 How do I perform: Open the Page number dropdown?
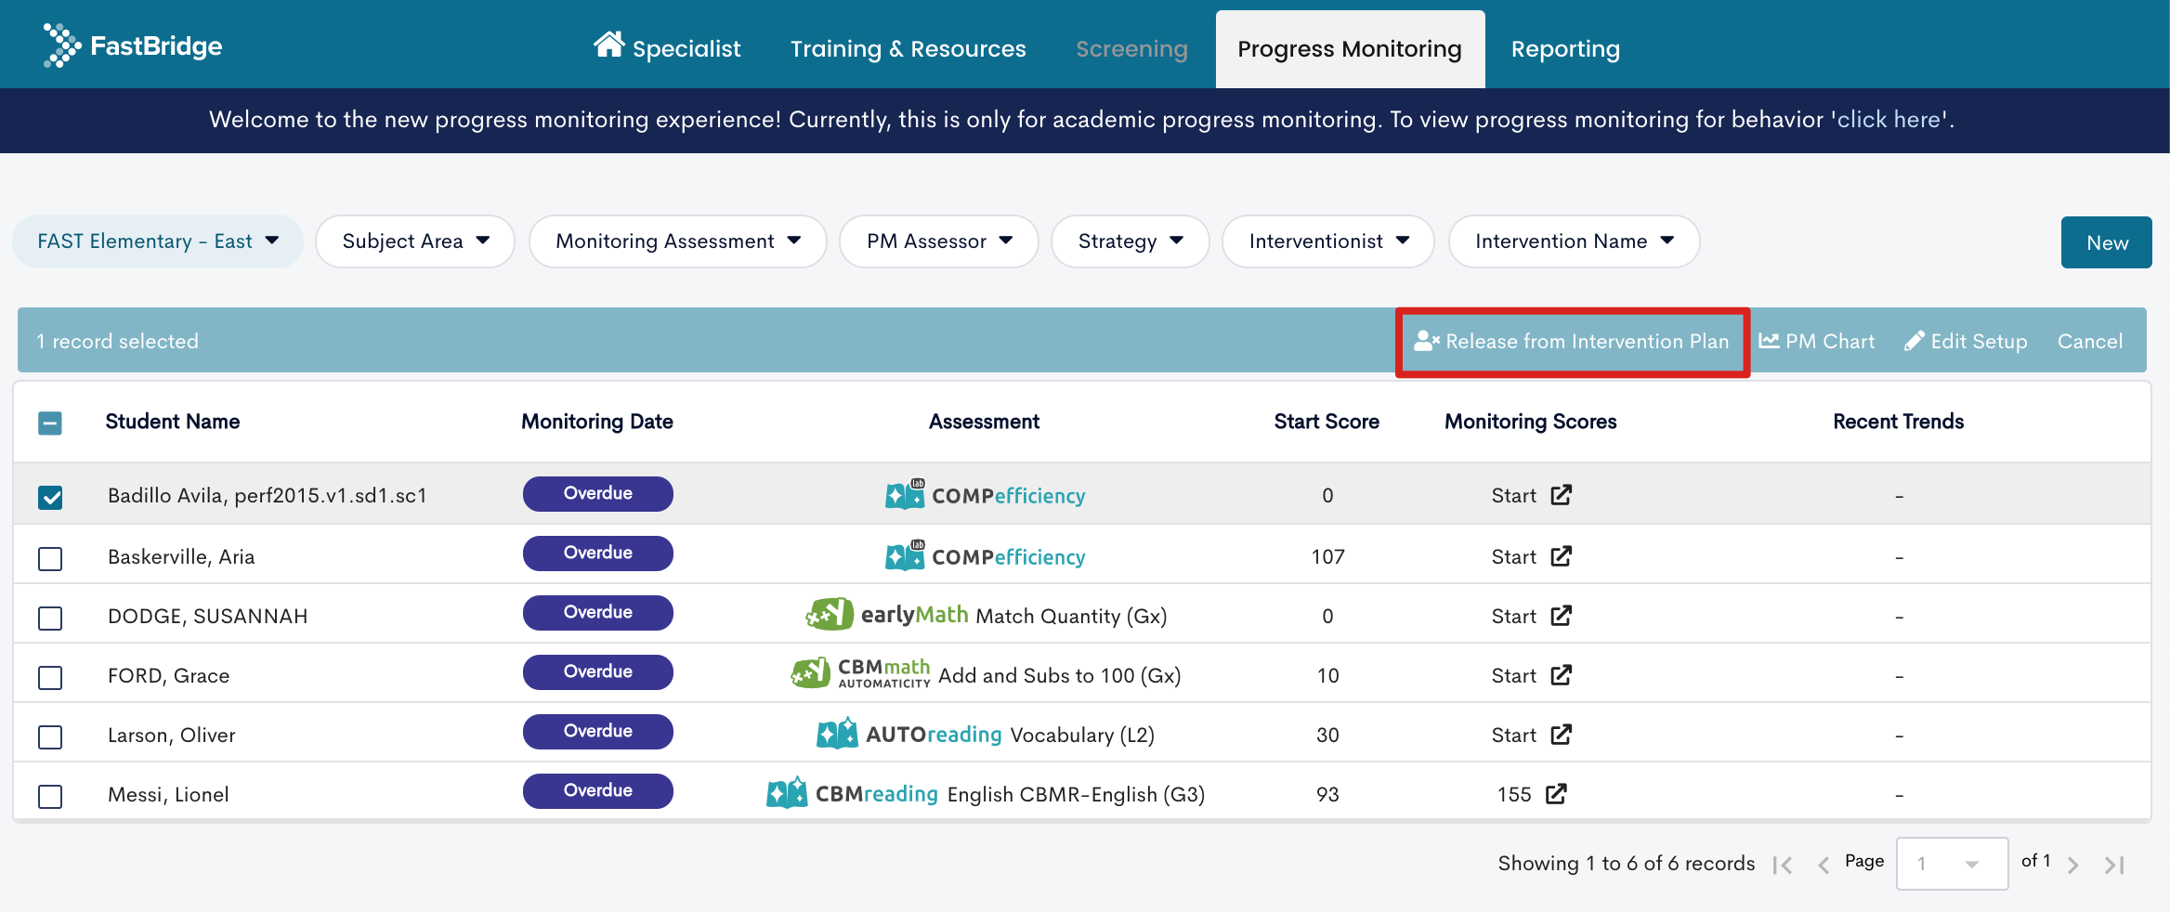(x=1952, y=864)
